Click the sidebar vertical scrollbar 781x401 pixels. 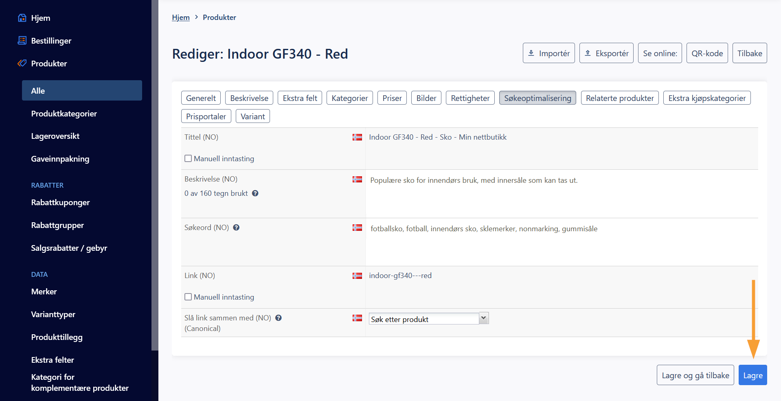(155, 175)
